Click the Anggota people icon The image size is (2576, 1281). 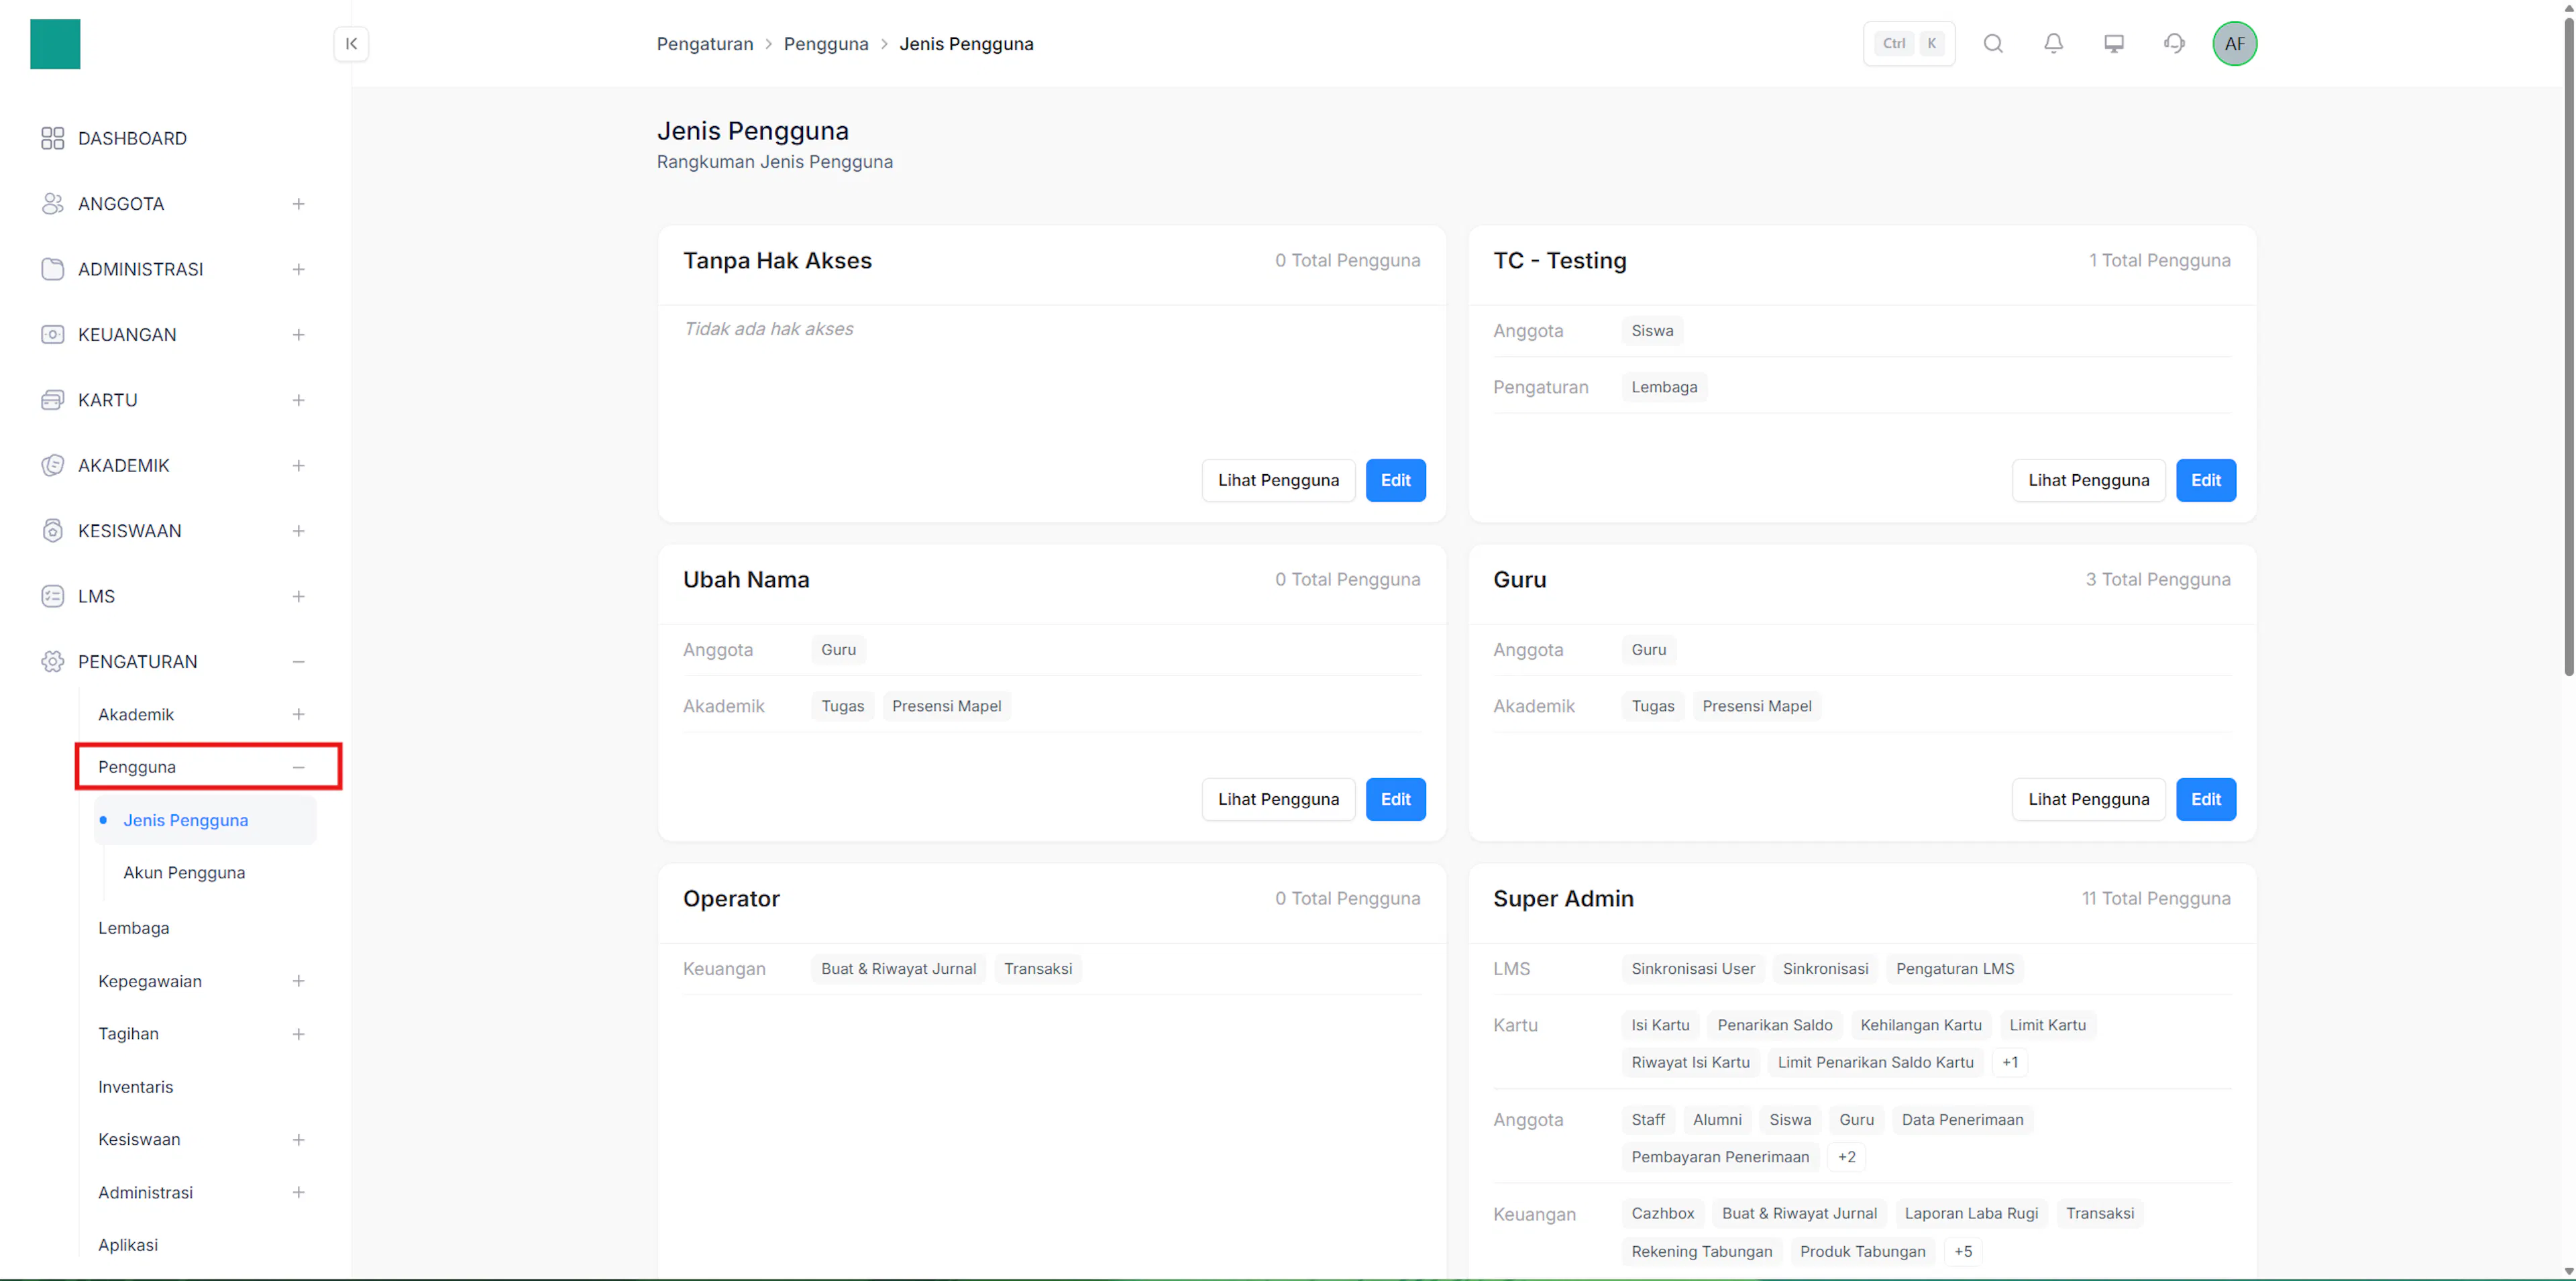coord(53,204)
